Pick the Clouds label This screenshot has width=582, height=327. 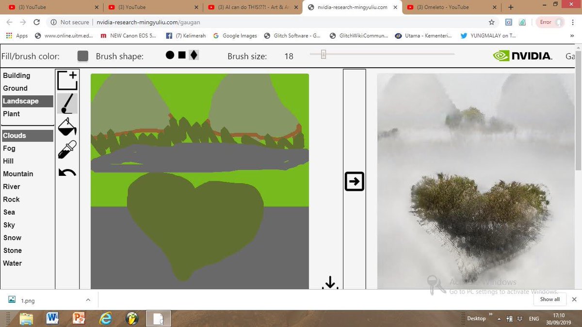click(x=27, y=136)
